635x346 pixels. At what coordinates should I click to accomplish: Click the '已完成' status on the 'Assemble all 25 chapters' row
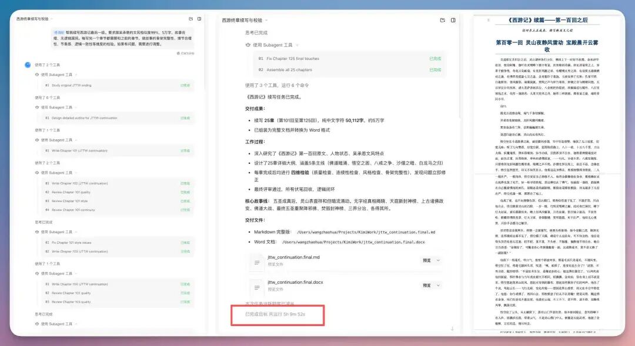click(435, 70)
